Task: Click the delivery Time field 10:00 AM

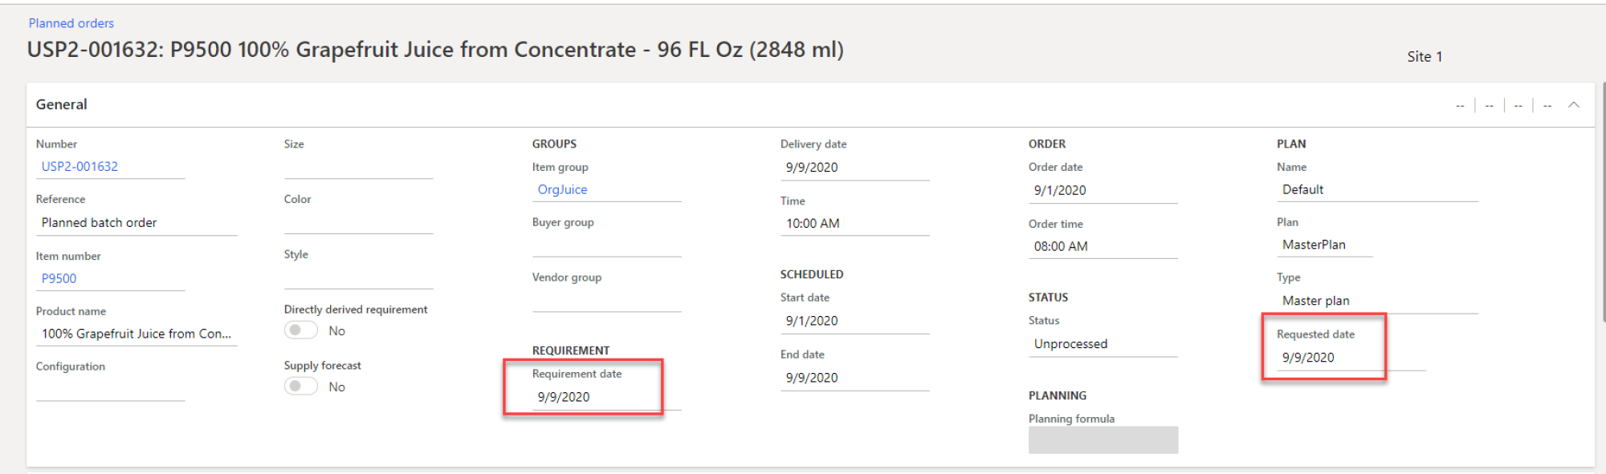Action: coord(855,224)
